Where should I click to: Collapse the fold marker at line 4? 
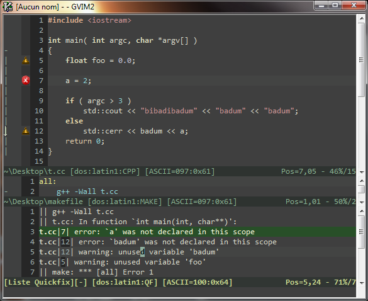click(6, 50)
